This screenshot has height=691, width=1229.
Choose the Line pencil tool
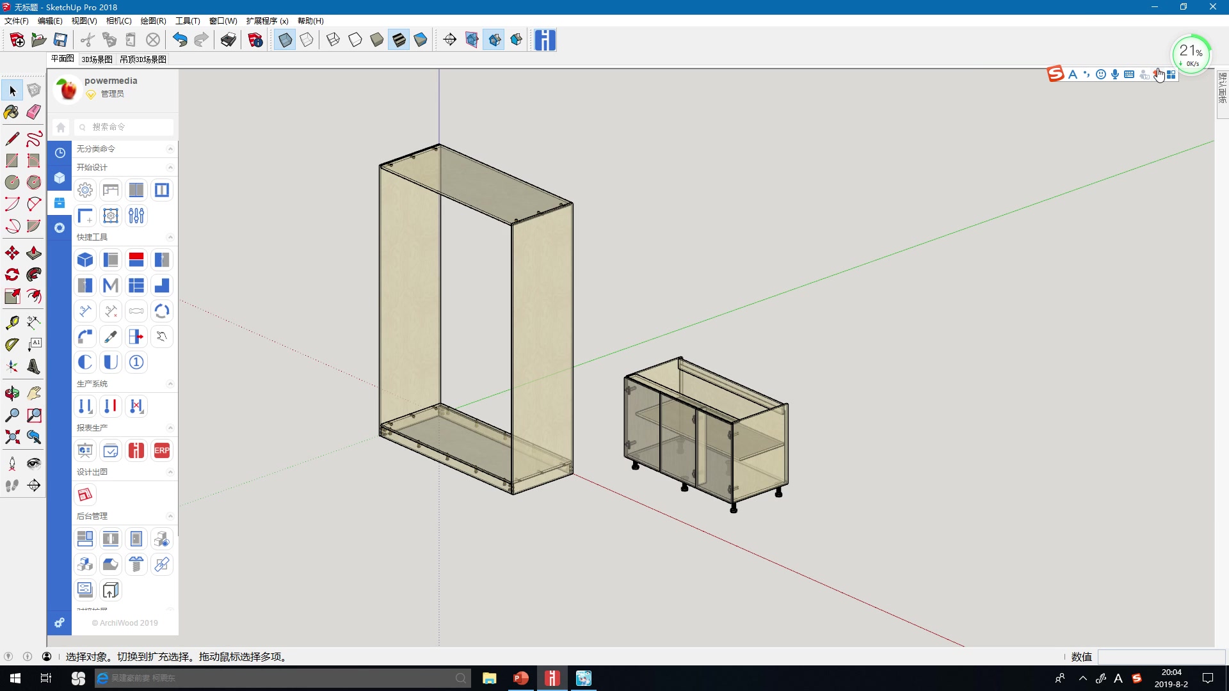tap(12, 138)
